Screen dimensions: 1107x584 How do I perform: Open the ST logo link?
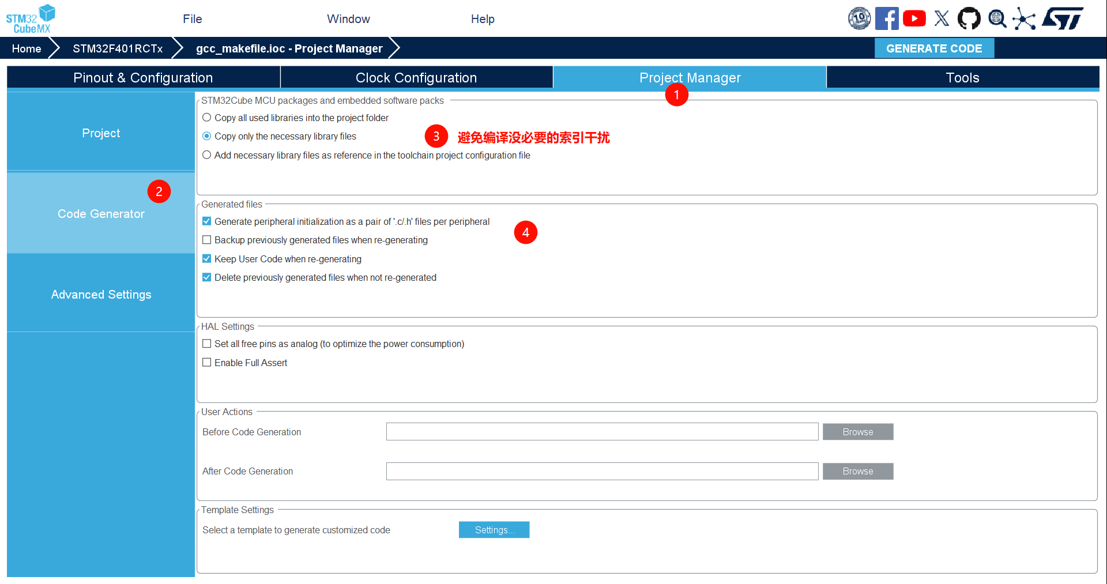point(1063,18)
